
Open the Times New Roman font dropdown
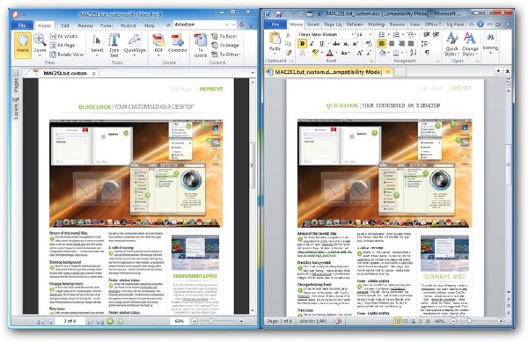coord(353,34)
